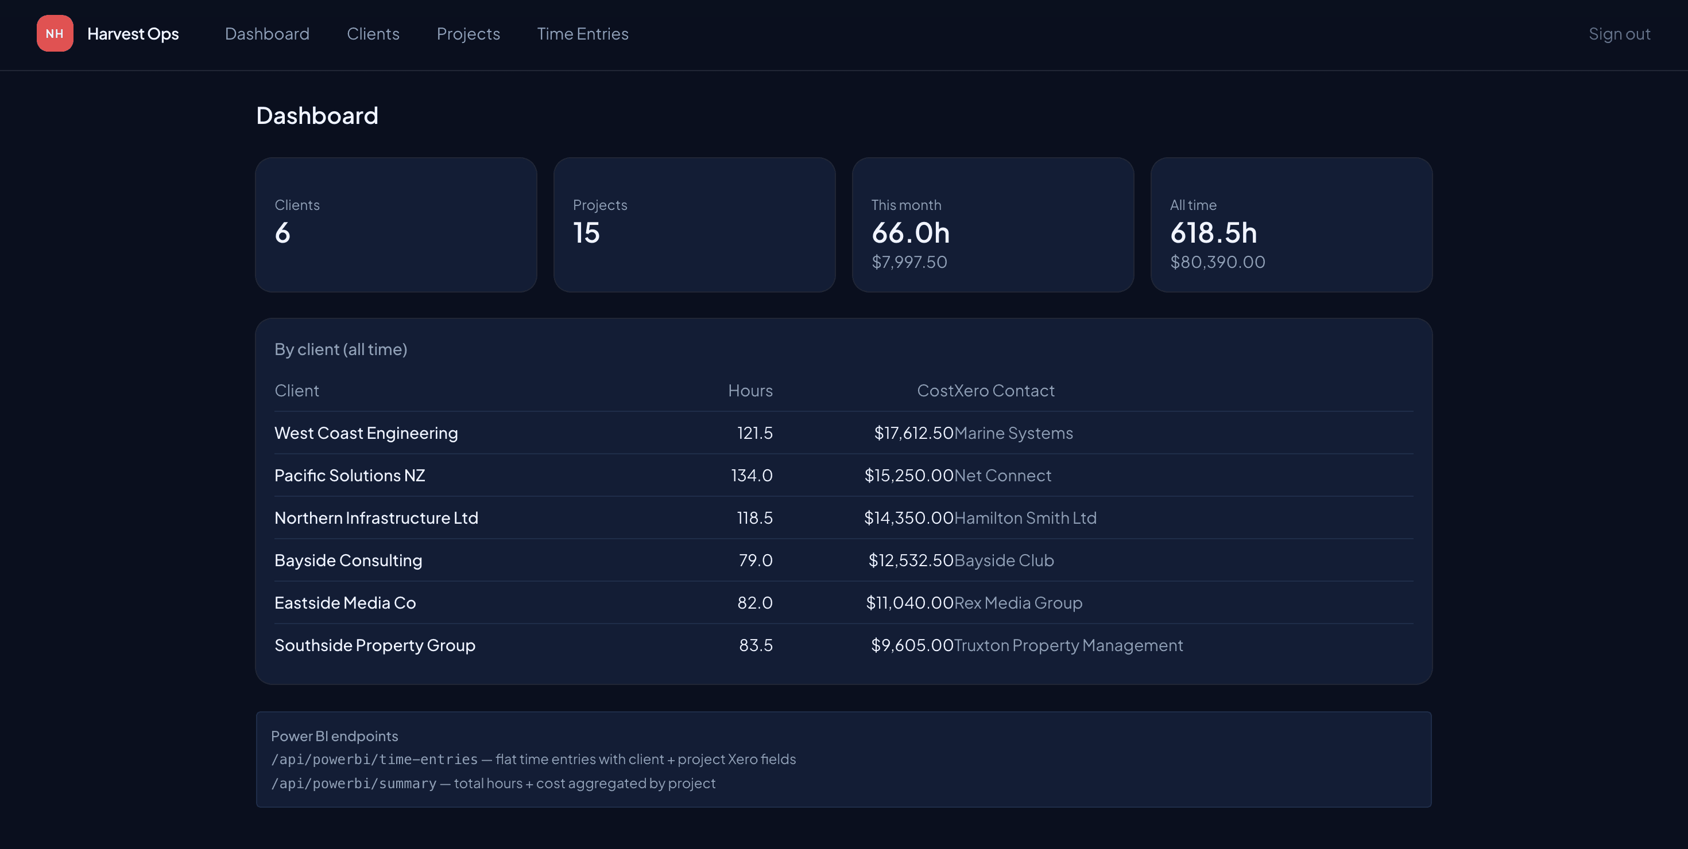The height and width of the screenshot is (849, 1688).
Task: Select the $80,390.00 all-time cost
Action: click(1218, 262)
